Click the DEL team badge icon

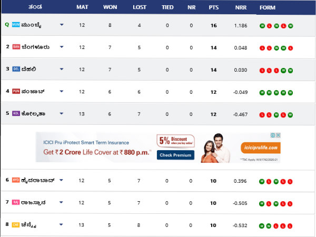pyautogui.click(x=16, y=69)
